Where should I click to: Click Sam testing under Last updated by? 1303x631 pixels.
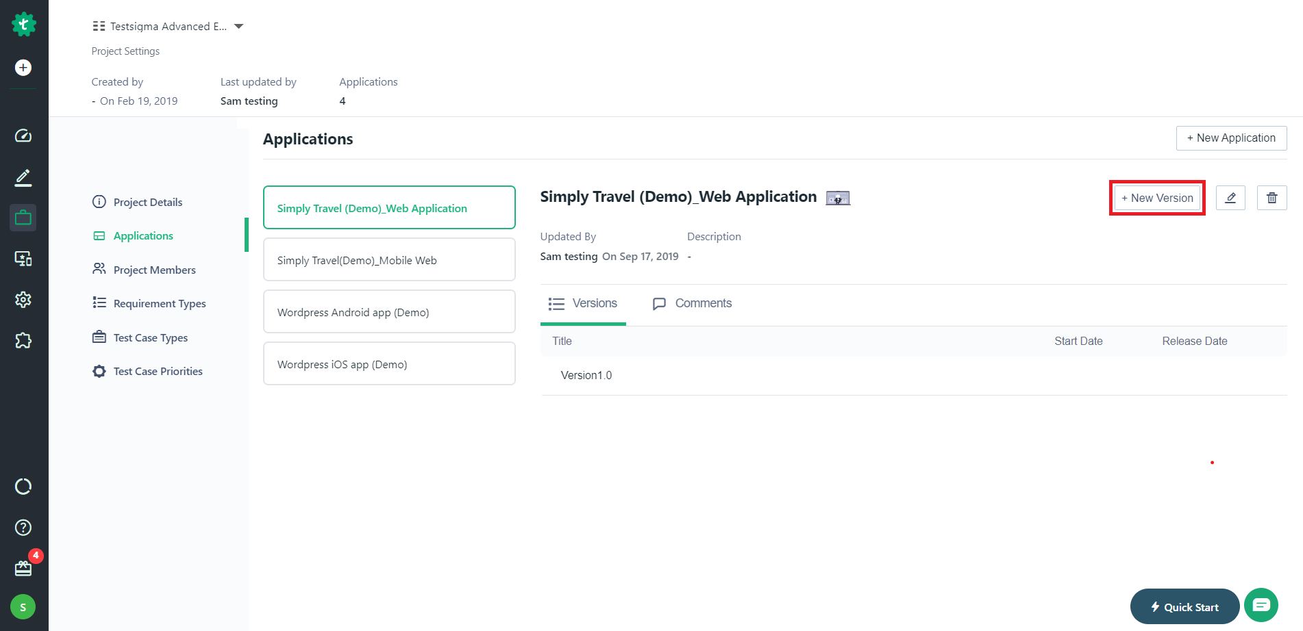[249, 101]
